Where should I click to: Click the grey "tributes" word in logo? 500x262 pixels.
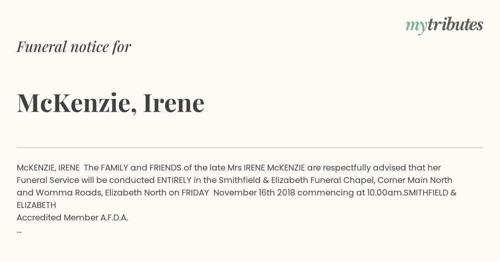coord(455,25)
